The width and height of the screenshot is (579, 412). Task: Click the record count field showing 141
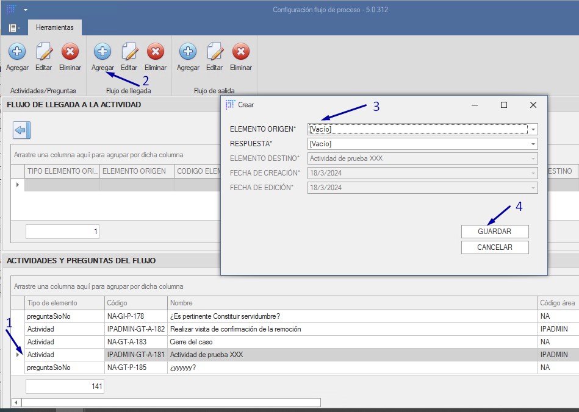tap(65, 386)
